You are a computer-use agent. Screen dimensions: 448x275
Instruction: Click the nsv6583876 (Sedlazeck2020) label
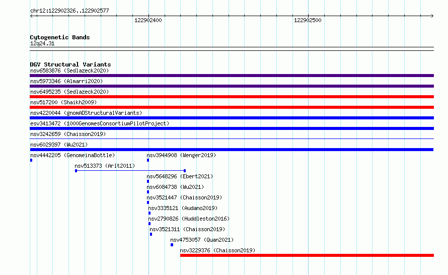(69, 71)
